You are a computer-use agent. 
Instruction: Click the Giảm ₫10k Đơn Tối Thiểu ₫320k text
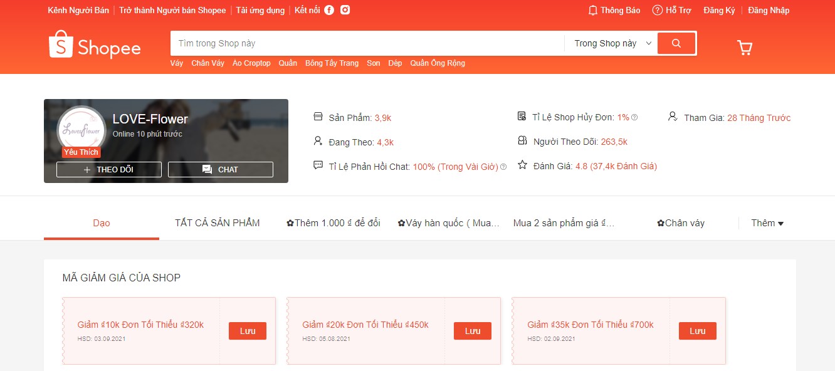(140, 325)
